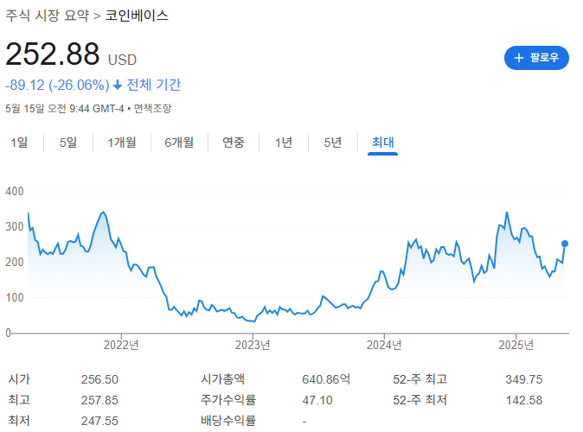Click the 최고 value 257.85
The image size is (583, 432).
[99, 400]
